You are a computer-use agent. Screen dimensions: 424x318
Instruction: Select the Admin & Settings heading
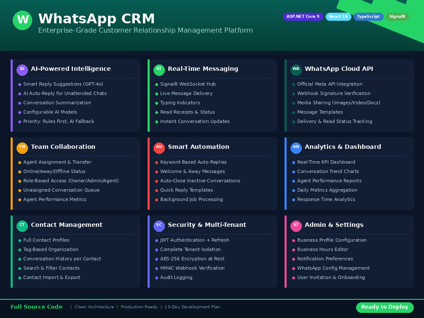coord(334,225)
